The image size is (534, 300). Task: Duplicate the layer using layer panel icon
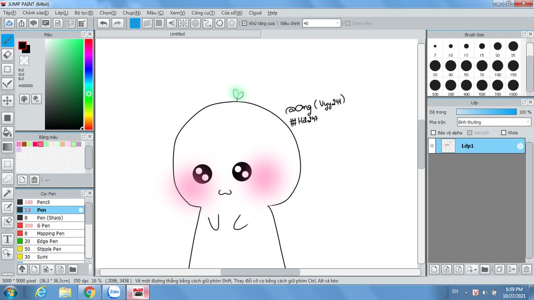coord(500,269)
